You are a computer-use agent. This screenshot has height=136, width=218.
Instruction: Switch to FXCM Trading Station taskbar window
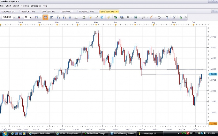tap(122, 134)
